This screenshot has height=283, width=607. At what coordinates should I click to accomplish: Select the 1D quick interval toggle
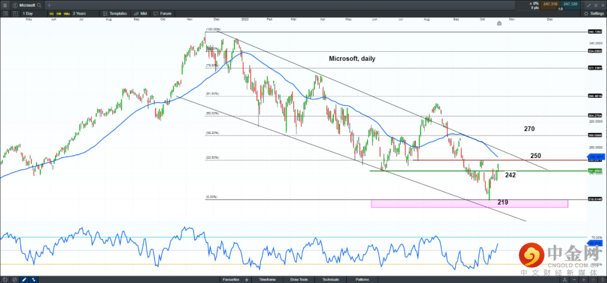pyautogui.click(x=52, y=13)
